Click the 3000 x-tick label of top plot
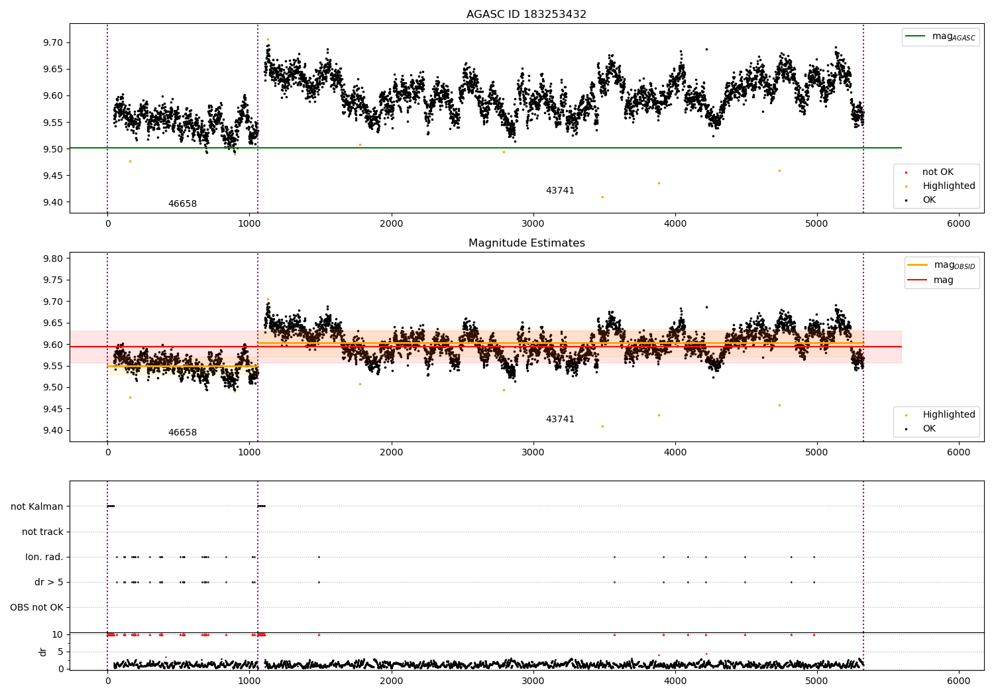 (x=533, y=224)
